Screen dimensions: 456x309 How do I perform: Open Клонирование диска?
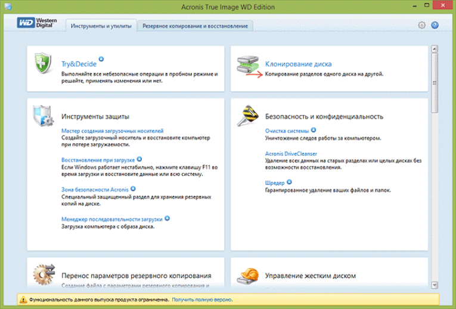pyautogui.click(x=298, y=64)
